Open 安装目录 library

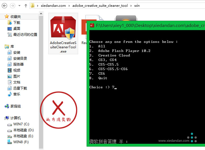(x=20, y=58)
